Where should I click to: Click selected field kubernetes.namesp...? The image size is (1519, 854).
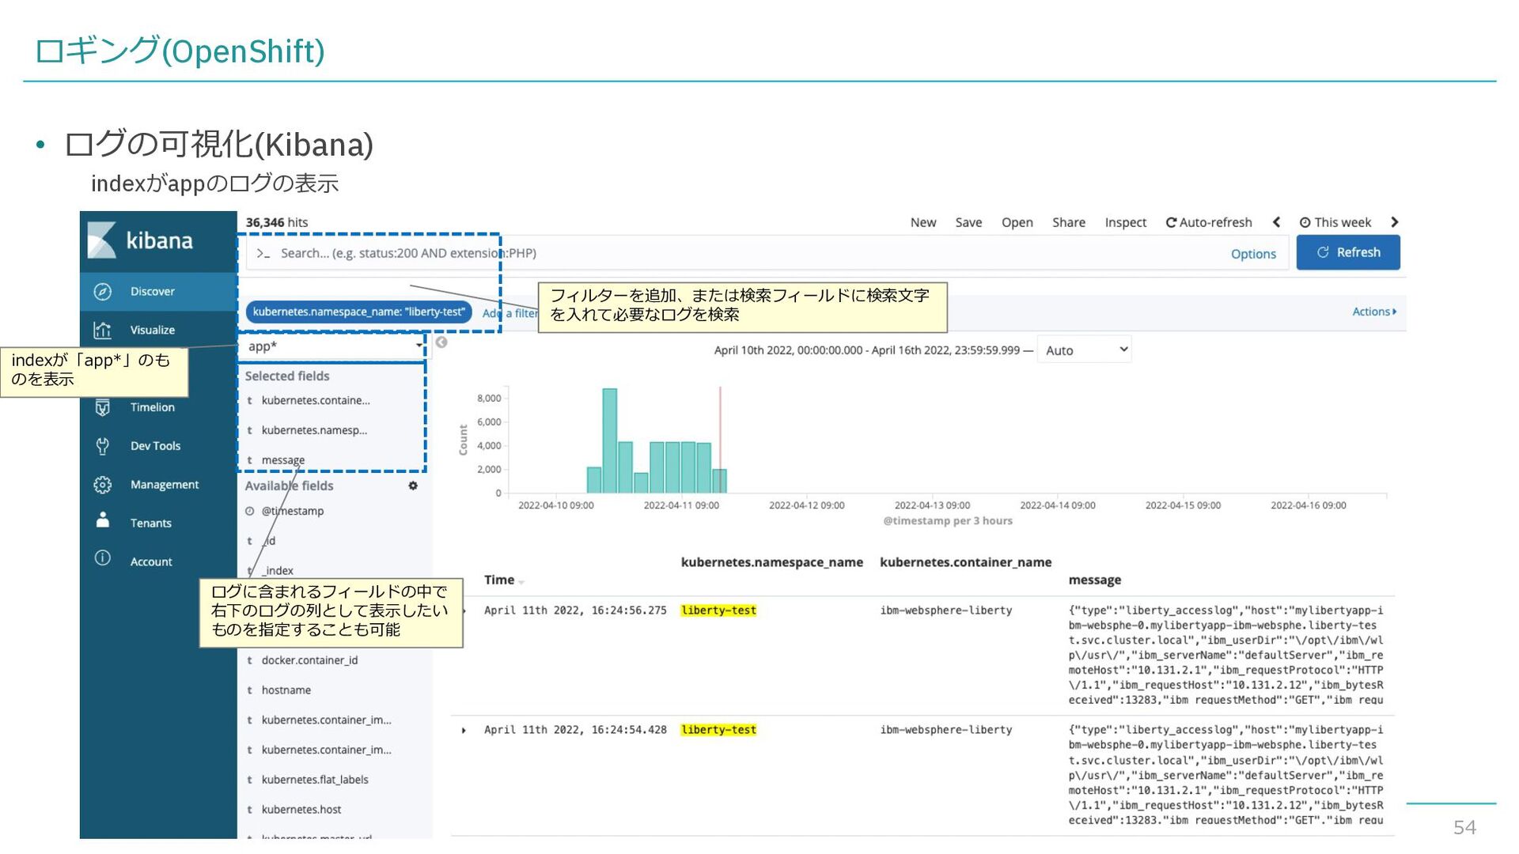(314, 431)
